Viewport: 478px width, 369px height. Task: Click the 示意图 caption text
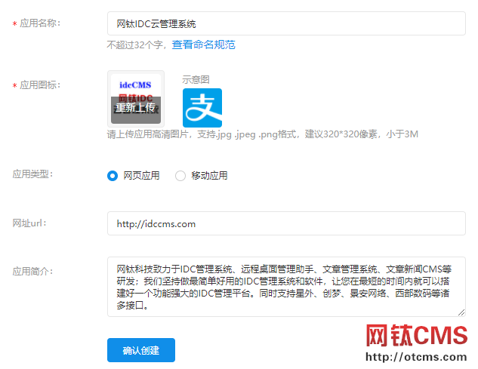(x=196, y=79)
